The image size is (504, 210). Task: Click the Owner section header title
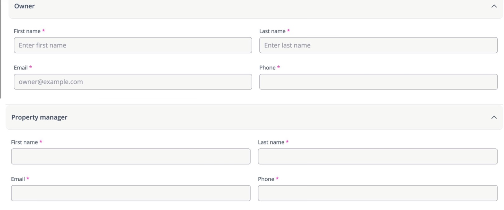[24, 6]
